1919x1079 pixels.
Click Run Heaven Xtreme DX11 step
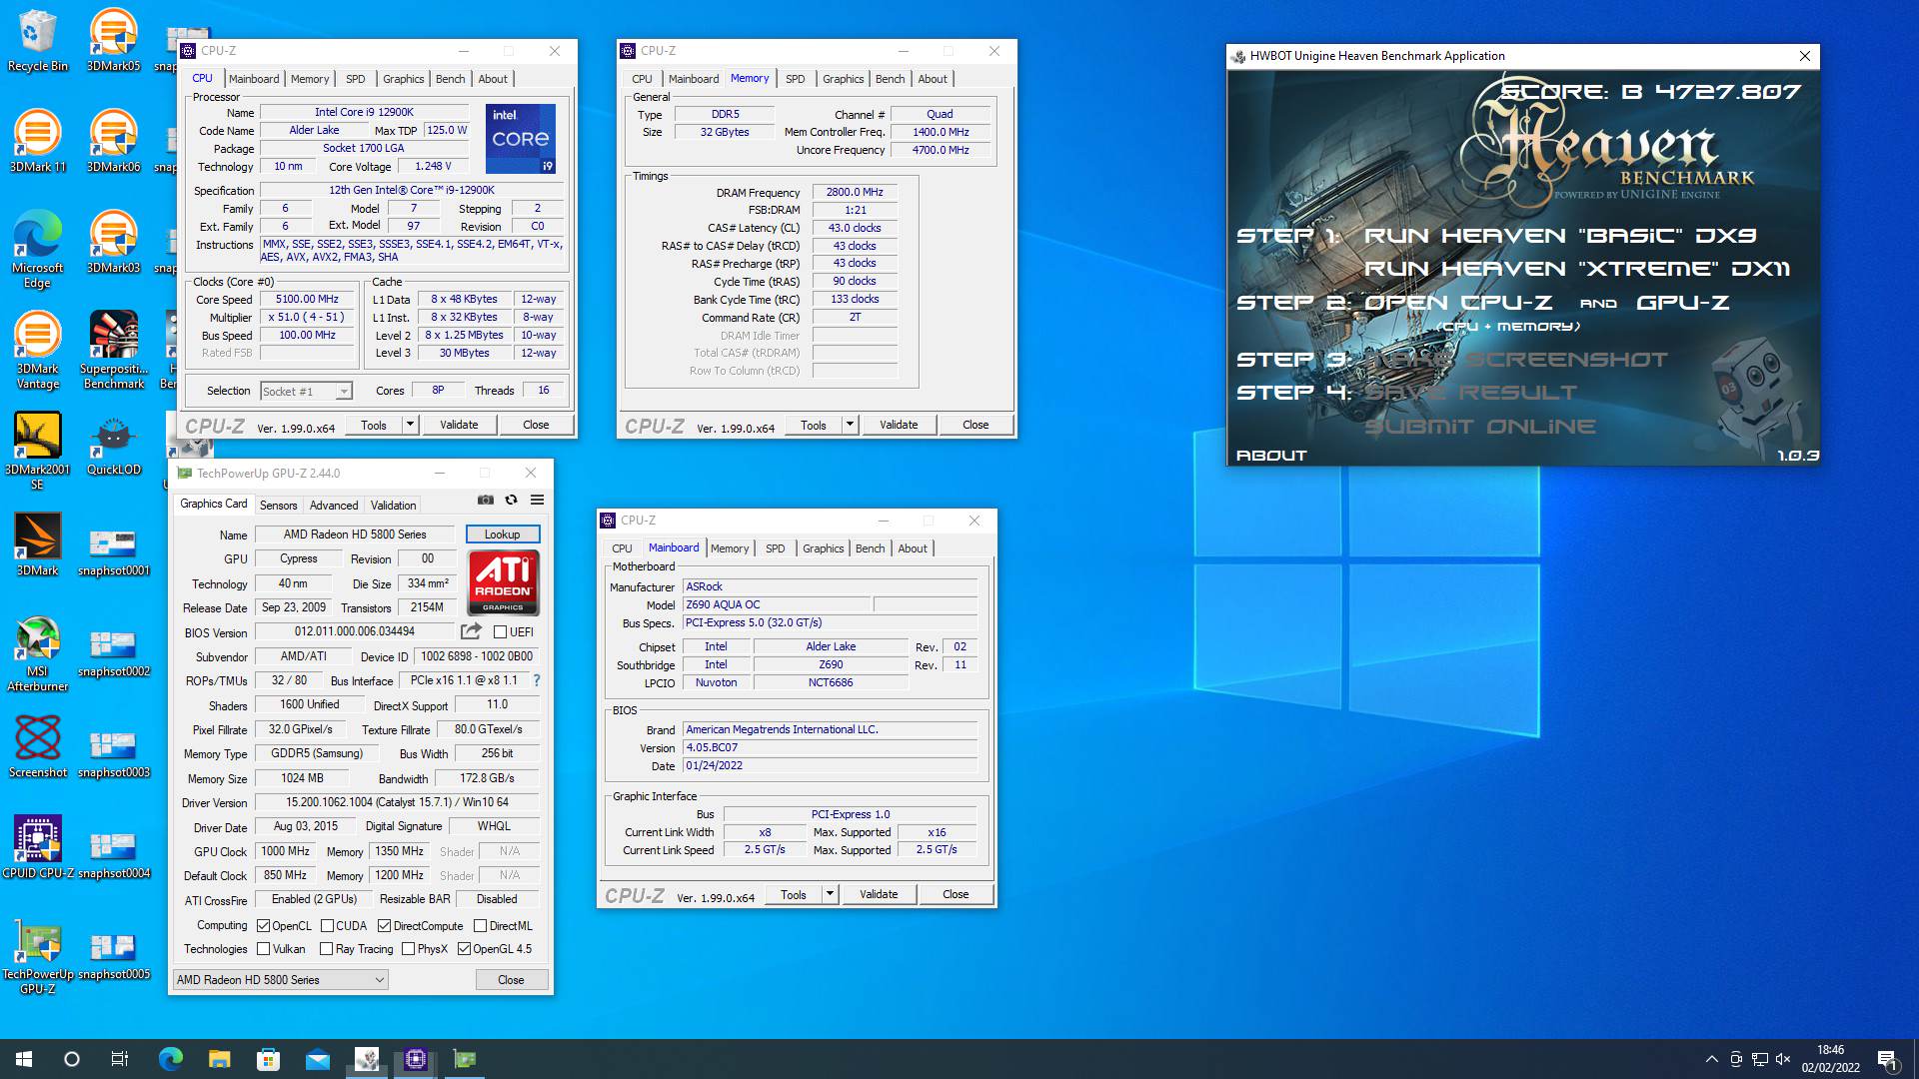pyautogui.click(x=1577, y=269)
